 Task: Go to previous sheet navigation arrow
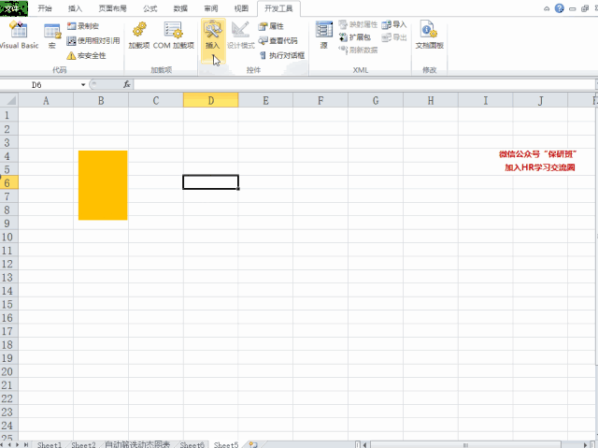(9, 444)
